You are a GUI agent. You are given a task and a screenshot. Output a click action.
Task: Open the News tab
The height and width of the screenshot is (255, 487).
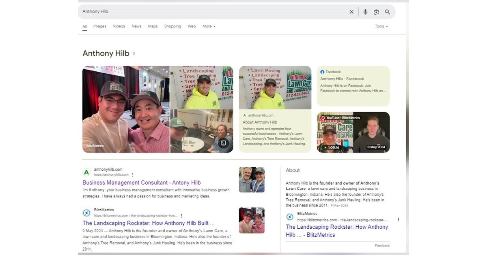tap(136, 26)
